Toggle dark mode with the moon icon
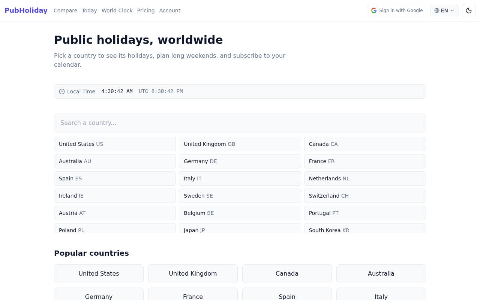Image resolution: width=480 pixels, height=300 pixels. point(469,10)
